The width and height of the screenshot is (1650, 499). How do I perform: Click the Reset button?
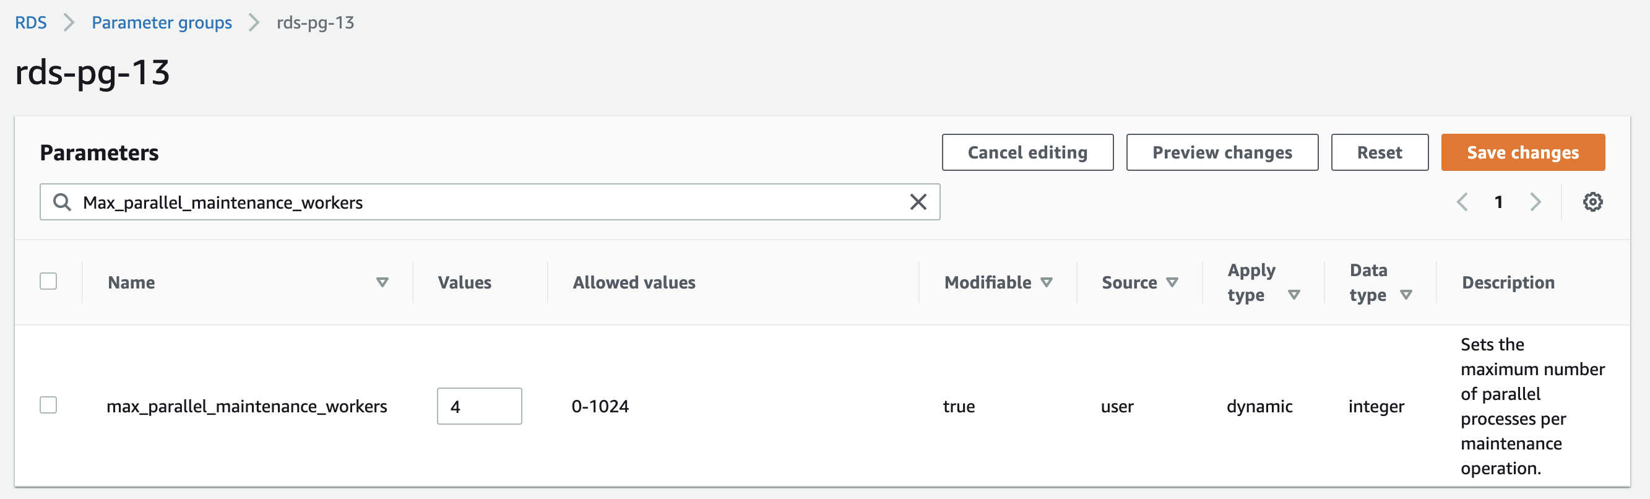(x=1379, y=152)
